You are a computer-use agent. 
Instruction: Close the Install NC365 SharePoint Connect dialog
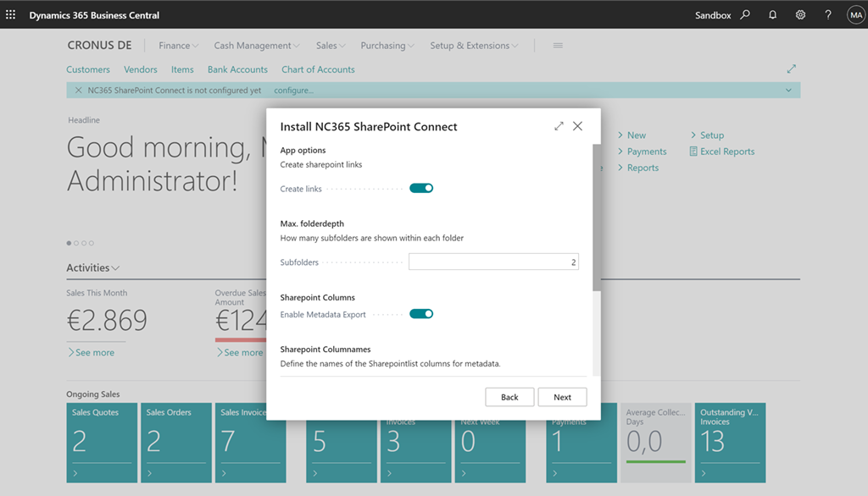[577, 126]
